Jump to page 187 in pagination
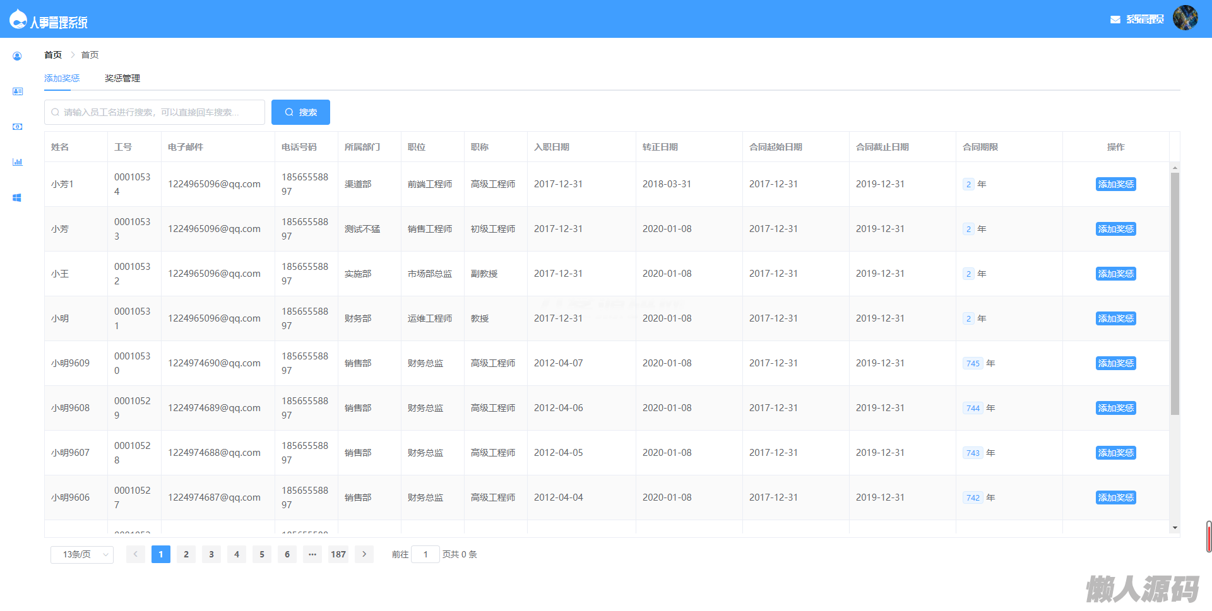 (338, 554)
